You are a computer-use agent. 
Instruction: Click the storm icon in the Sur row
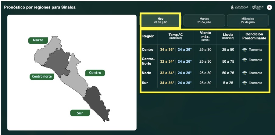(x=245, y=83)
